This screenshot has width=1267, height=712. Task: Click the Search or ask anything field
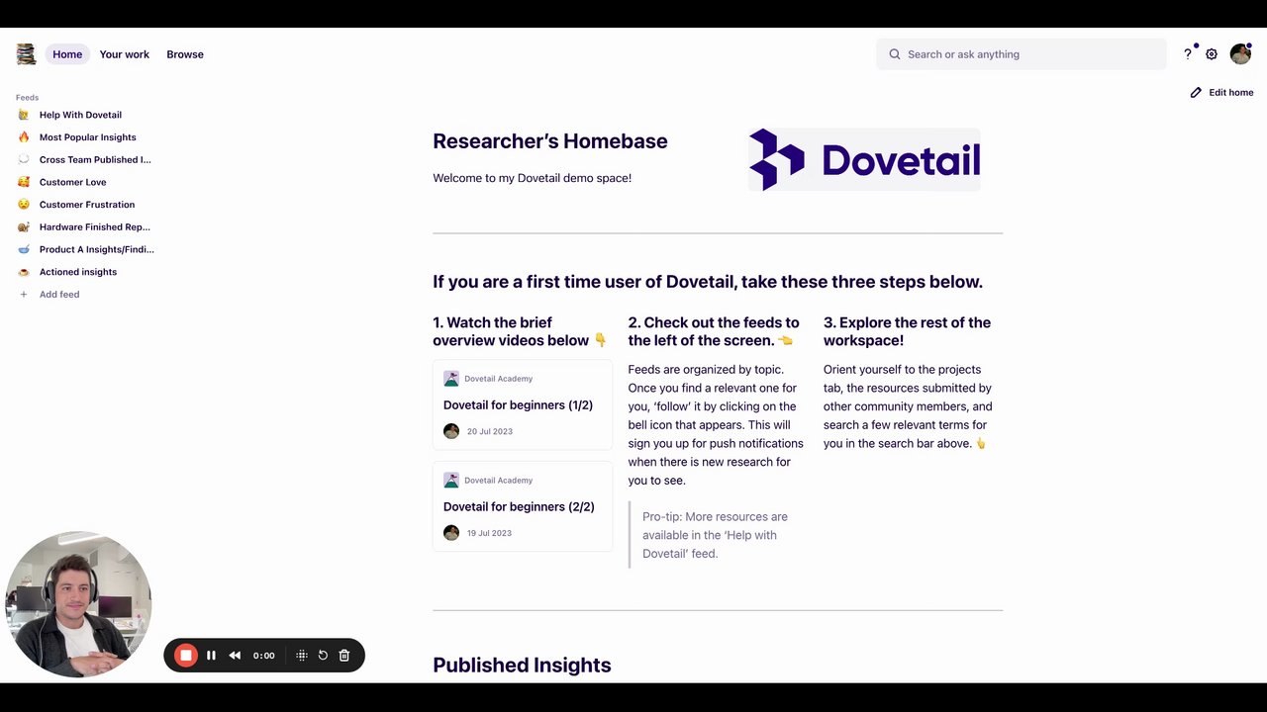[1021, 54]
